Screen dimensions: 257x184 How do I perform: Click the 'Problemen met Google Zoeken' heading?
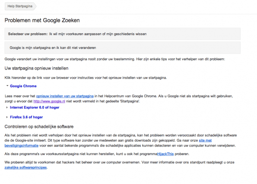pyautogui.click(x=42, y=20)
